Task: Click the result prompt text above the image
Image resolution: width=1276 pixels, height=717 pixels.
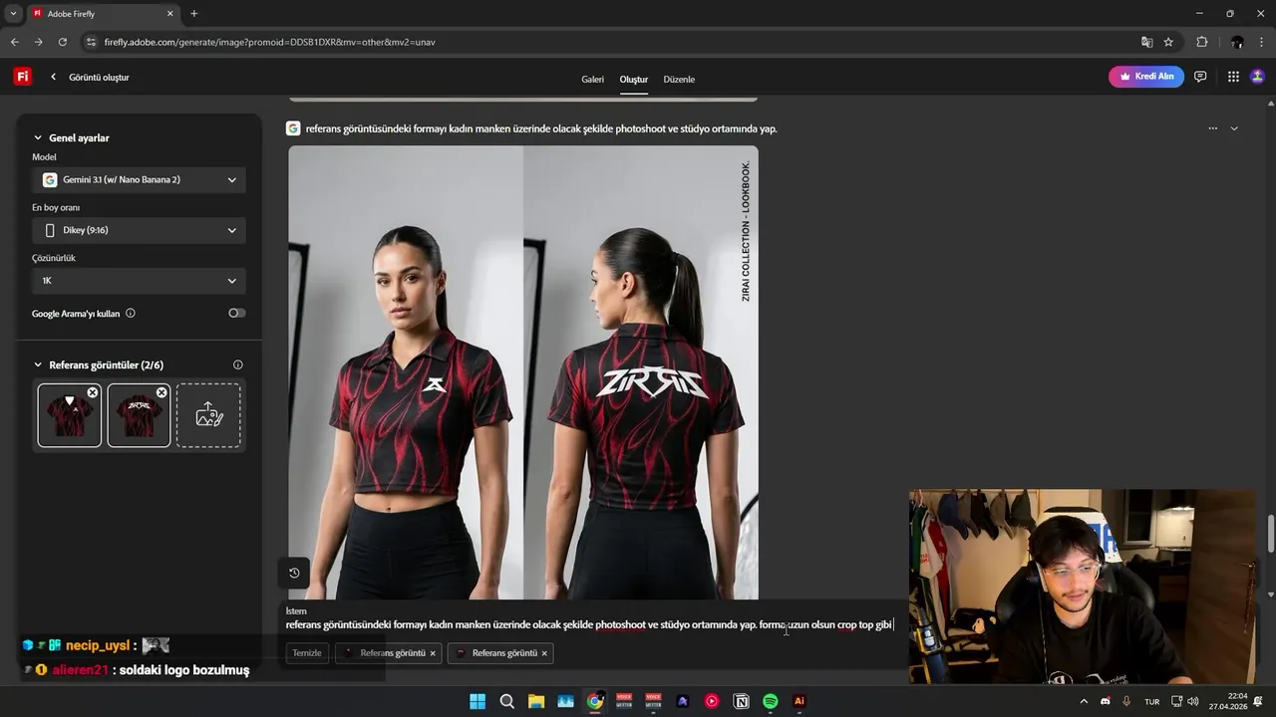Action: pos(541,128)
